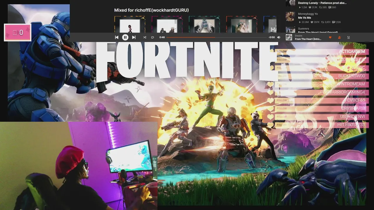Viewport: 374px width, 210px height.
Task: Open first mix cover with yellow border
Action: (x=130, y=24)
